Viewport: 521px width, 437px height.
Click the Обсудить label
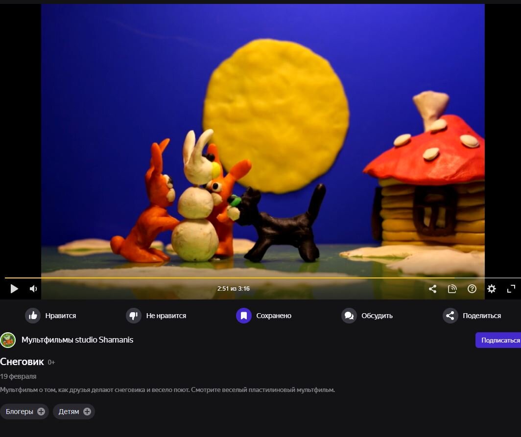coord(377,316)
